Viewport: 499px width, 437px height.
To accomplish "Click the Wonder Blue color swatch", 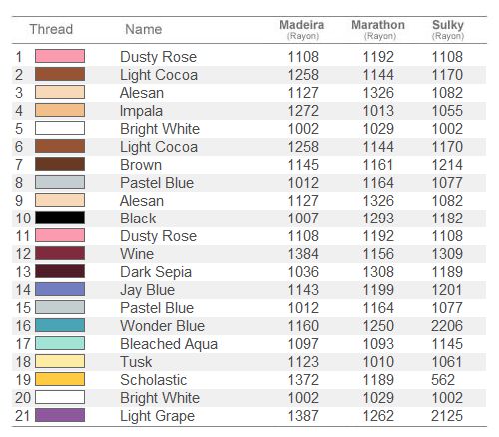I will [60, 325].
